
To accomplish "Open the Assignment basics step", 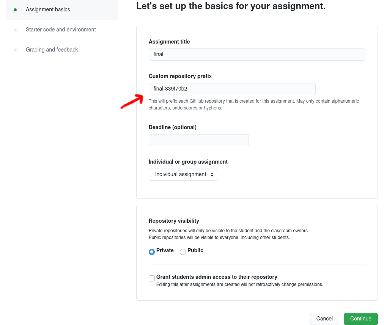I will [x=48, y=9].
